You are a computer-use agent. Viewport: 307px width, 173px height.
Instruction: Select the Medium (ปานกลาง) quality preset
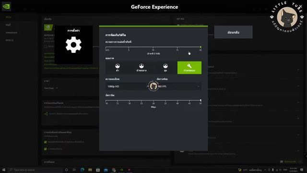pos(142,68)
